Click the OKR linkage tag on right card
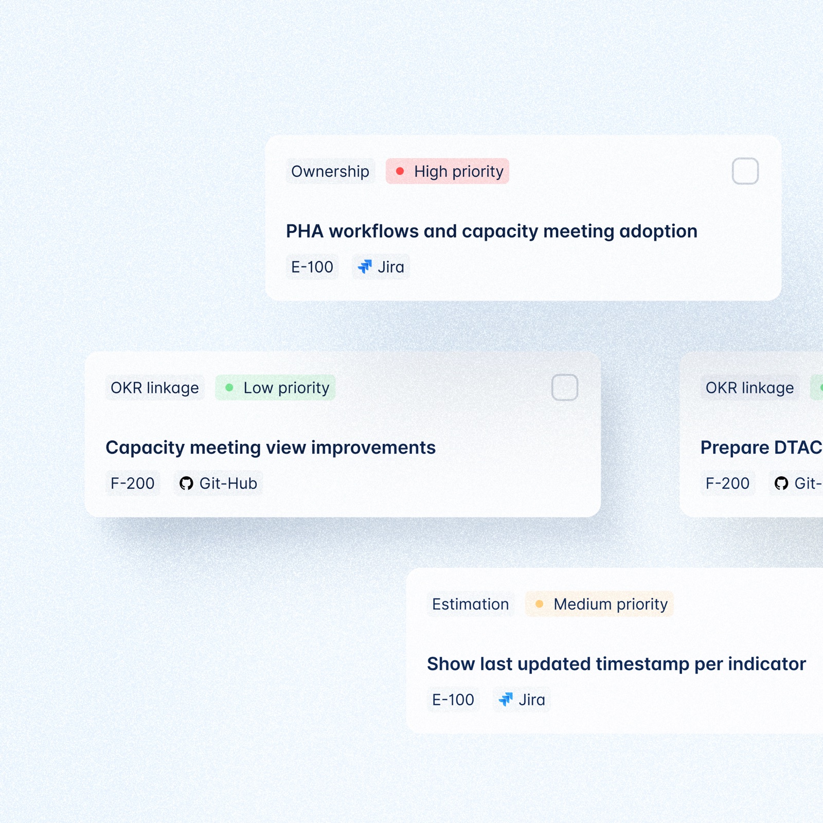The width and height of the screenshot is (823, 823). point(749,388)
